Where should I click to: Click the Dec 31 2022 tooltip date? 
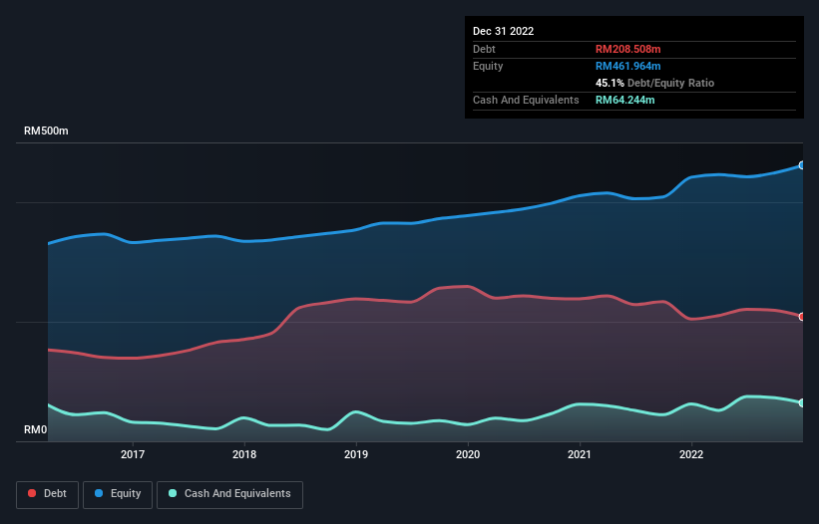[x=504, y=31]
